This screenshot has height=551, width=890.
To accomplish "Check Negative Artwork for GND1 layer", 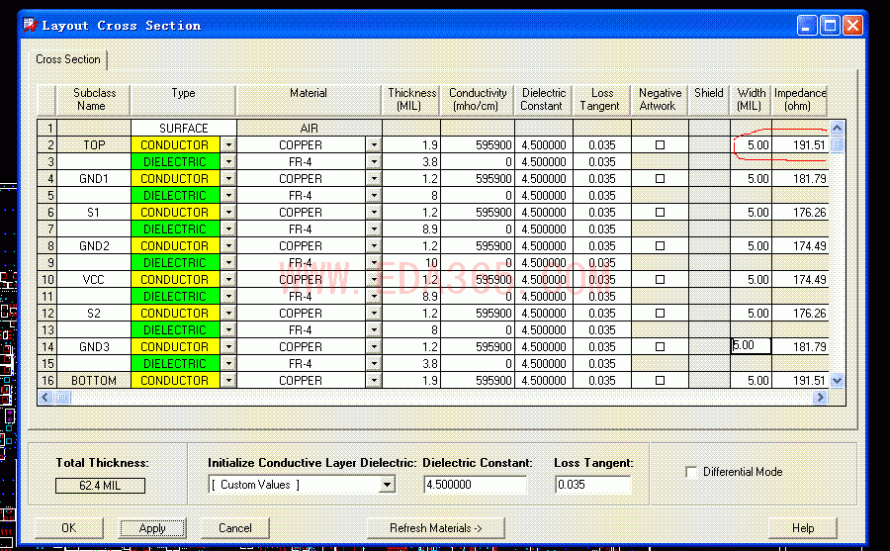I will [x=660, y=179].
